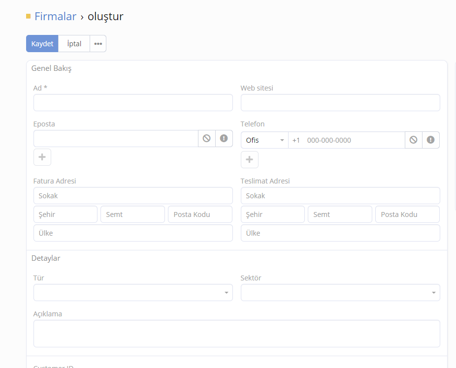
Task: Click the Kaydet button
Action: (42, 44)
